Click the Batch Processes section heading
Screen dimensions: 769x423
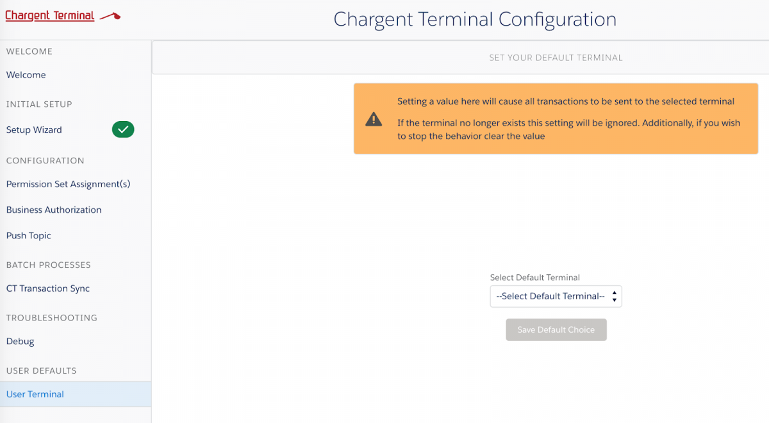(x=49, y=265)
